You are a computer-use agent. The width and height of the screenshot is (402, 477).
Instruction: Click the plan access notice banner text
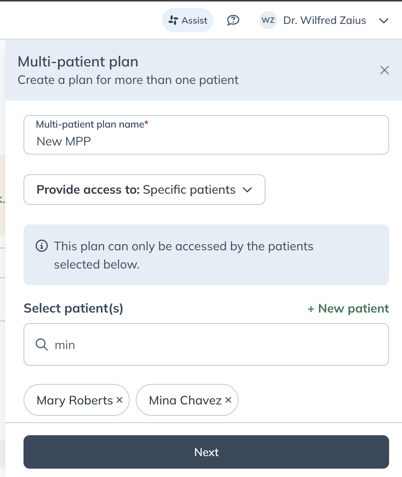pos(184,255)
